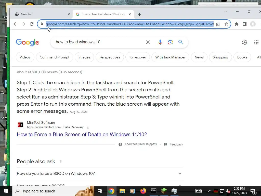
Task: Filter results by Shopping
Action: [220, 57]
